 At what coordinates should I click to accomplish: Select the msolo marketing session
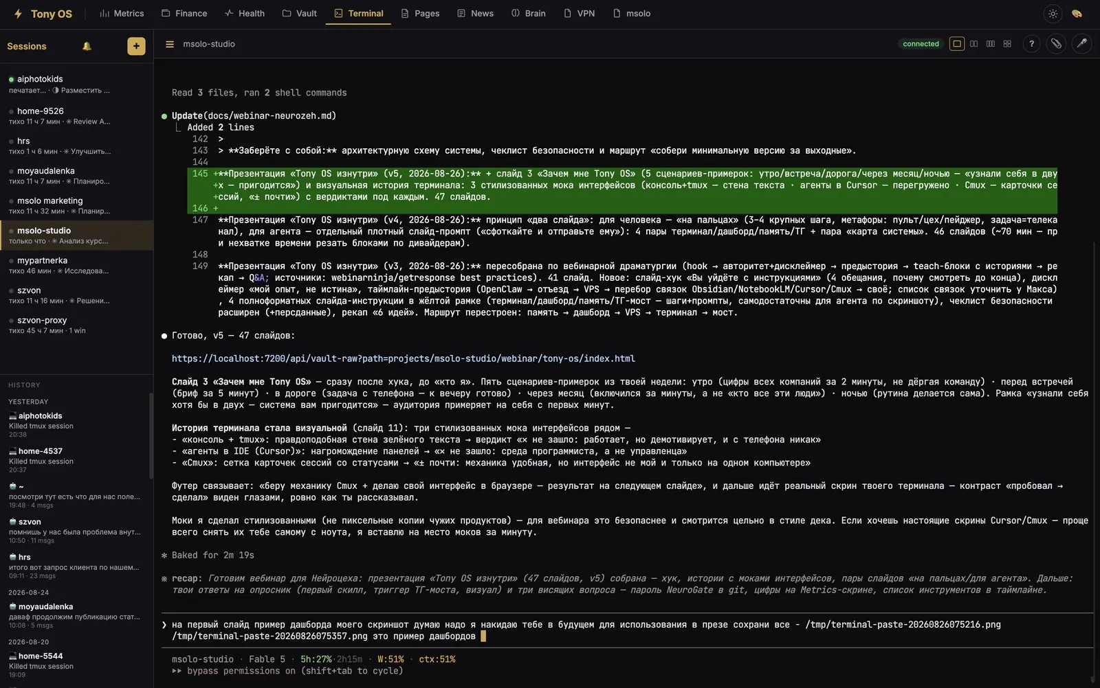click(x=76, y=205)
